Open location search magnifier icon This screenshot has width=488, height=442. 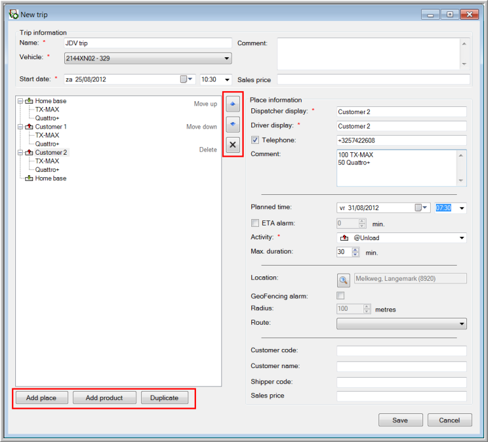coord(344,279)
